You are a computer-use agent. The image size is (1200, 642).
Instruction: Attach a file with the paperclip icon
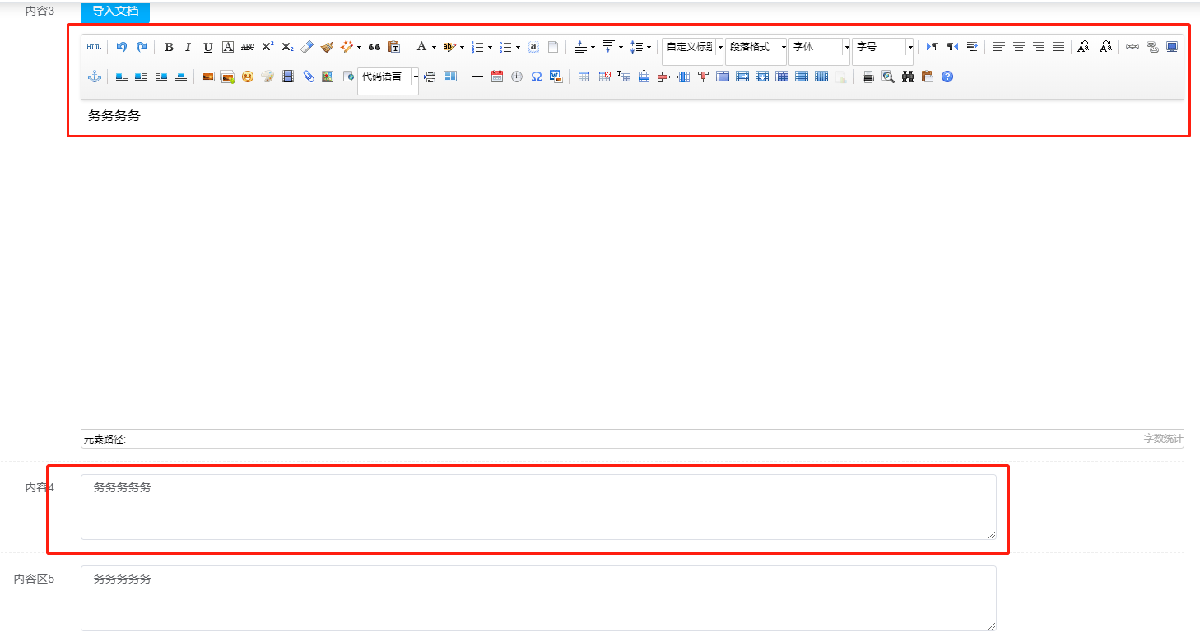pyautogui.click(x=309, y=77)
